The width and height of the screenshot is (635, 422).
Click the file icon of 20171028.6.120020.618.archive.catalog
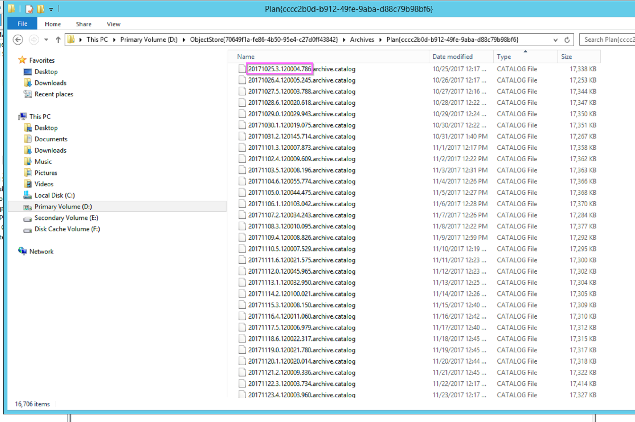click(242, 103)
